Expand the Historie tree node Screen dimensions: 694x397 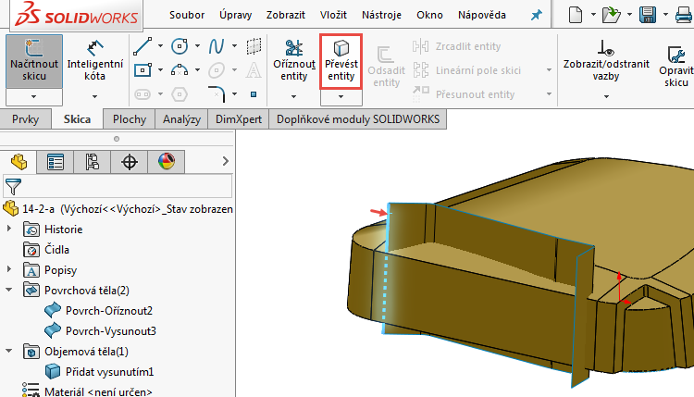pyautogui.click(x=9, y=229)
